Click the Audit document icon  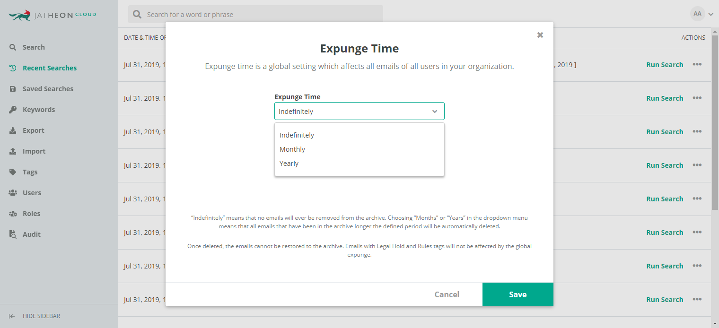13,234
